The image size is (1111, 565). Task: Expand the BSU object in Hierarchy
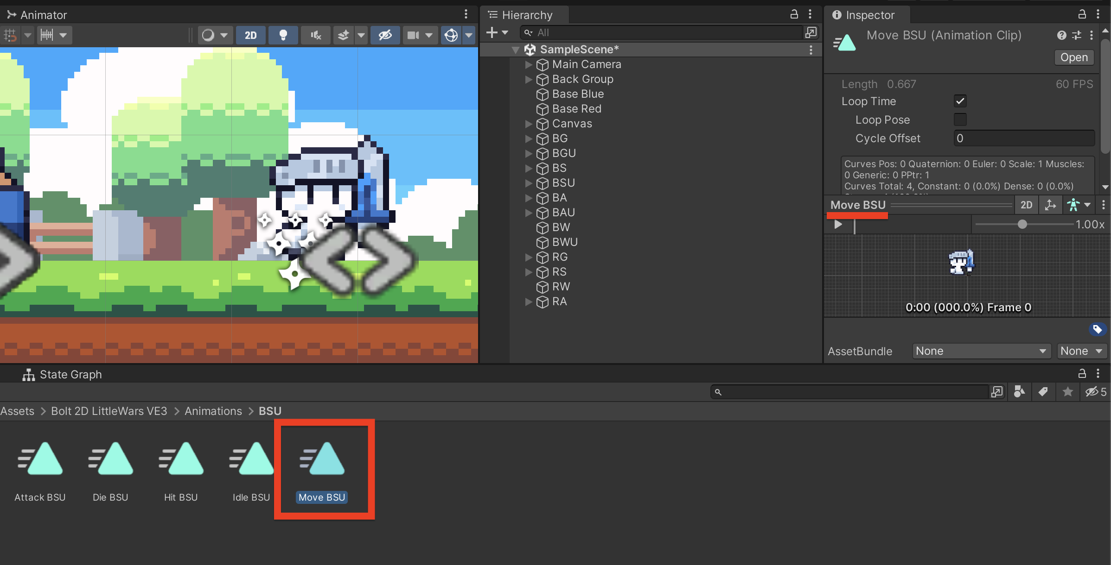[x=528, y=183]
